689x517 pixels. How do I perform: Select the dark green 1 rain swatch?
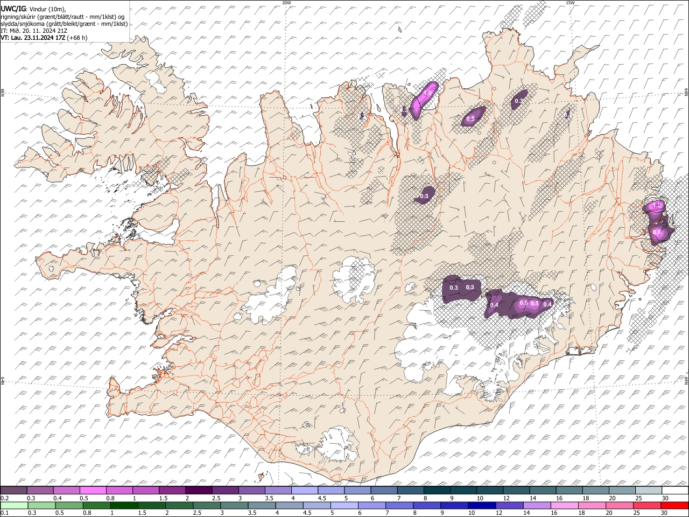click(x=124, y=505)
